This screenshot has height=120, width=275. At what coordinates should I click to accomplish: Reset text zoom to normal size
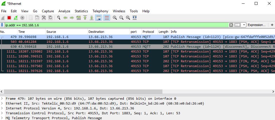(x=128, y=18)
